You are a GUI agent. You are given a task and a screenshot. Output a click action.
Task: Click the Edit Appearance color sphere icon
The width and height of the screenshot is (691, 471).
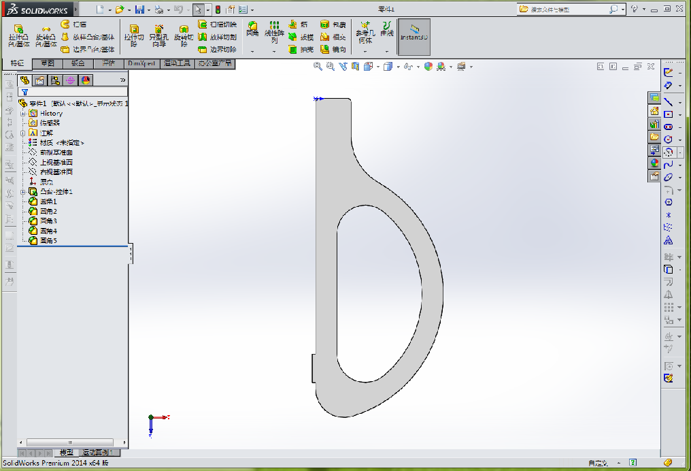point(428,67)
